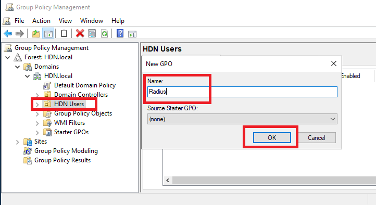Click the Default Domain Policy scroll icon
Image resolution: width=376 pixels, height=205 pixels.
pyautogui.click(x=47, y=85)
